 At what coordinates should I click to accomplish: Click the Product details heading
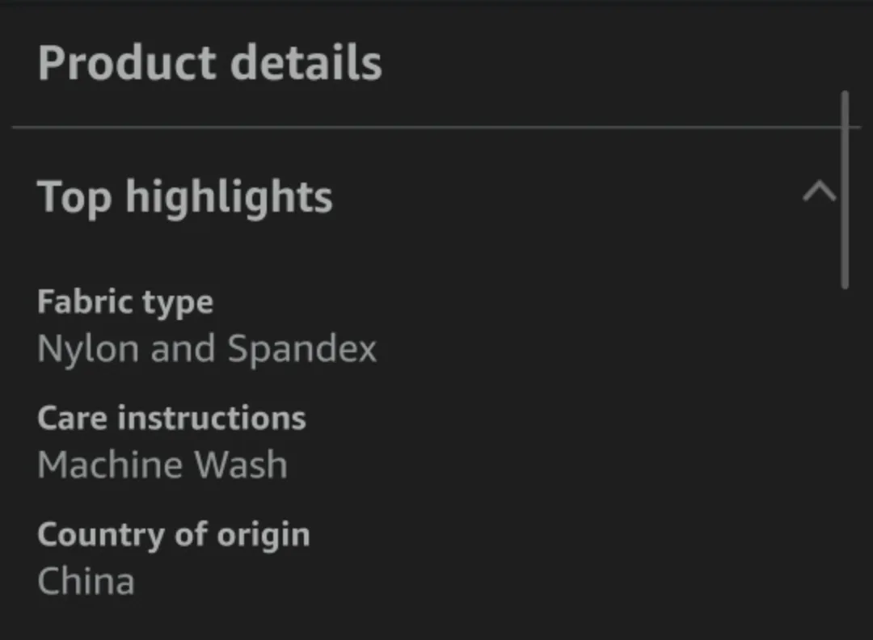click(209, 63)
